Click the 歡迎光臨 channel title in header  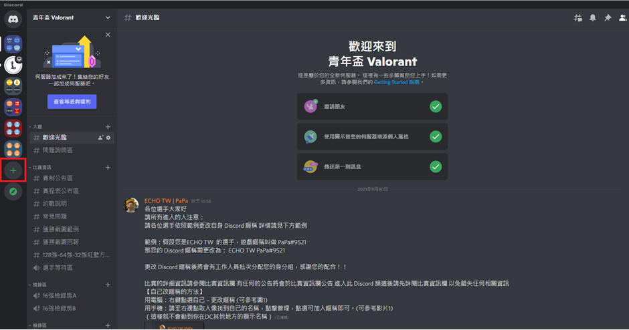coord(147,17)
